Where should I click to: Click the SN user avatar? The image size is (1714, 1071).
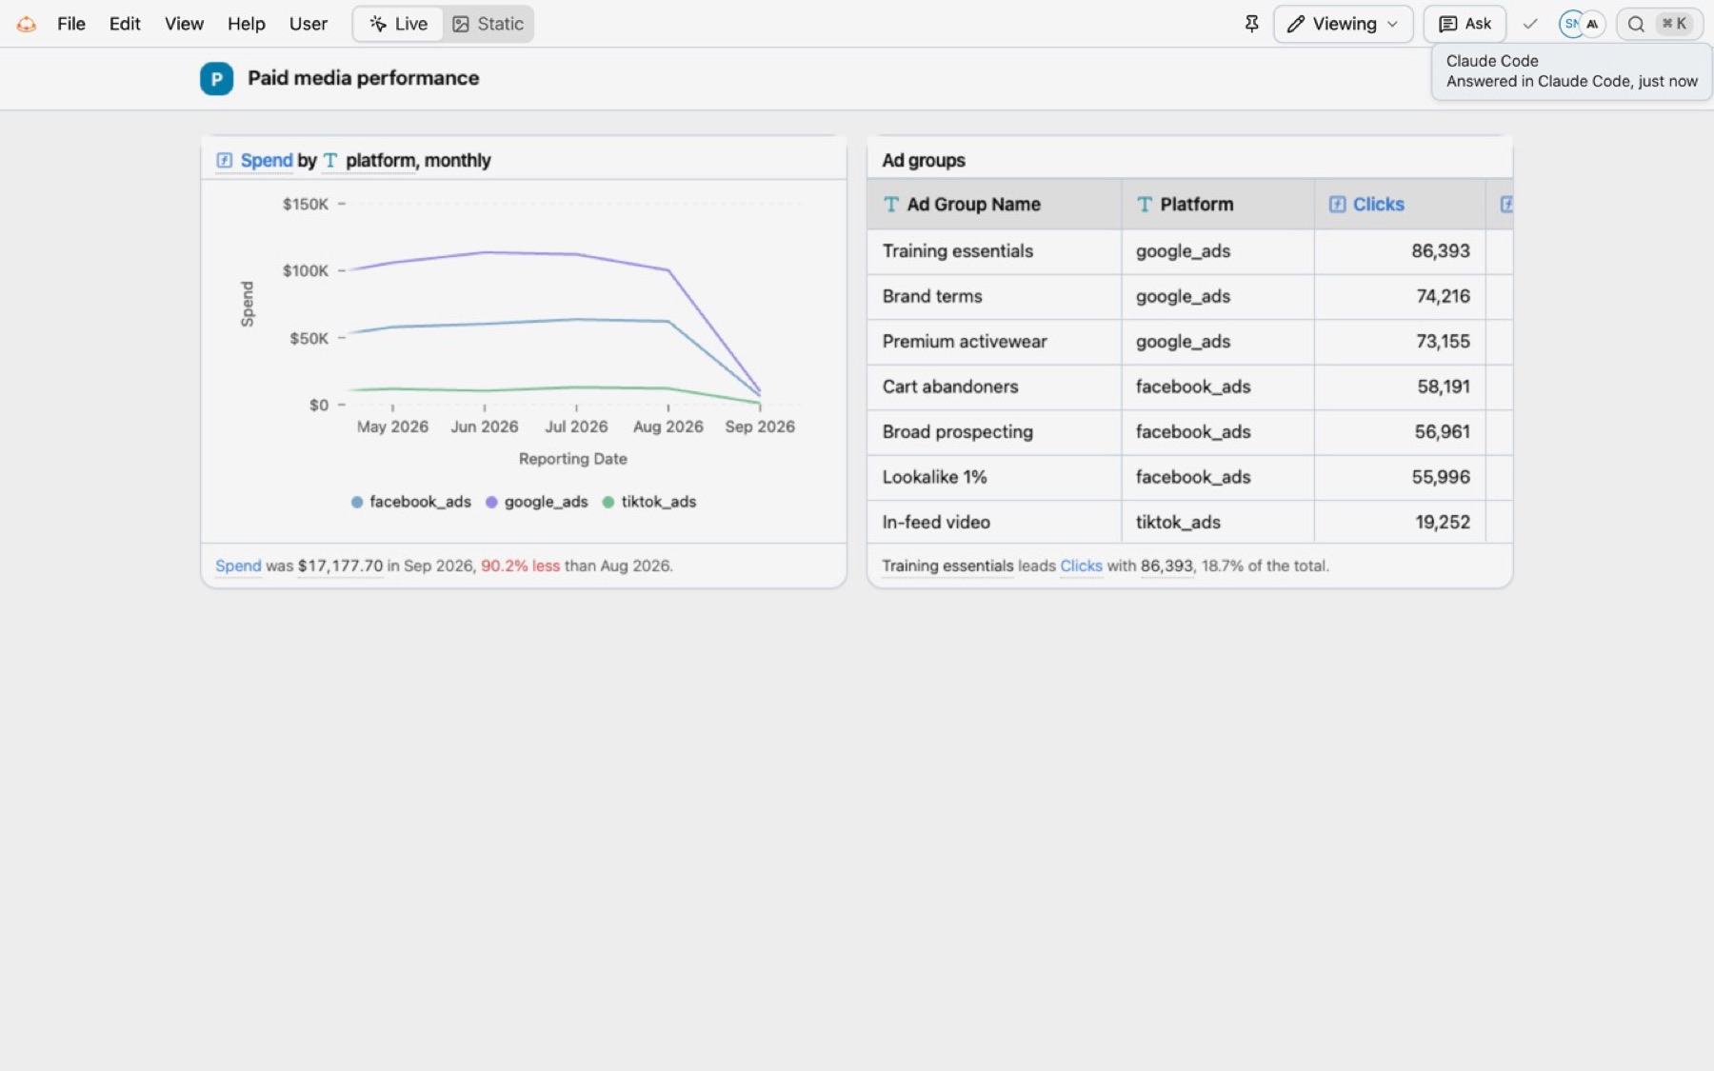tap(1570, 24)
